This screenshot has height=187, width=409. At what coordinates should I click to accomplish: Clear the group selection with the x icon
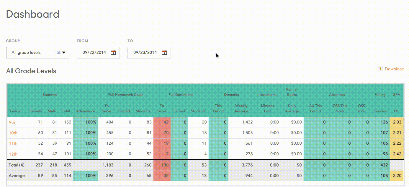pos(58,52)
